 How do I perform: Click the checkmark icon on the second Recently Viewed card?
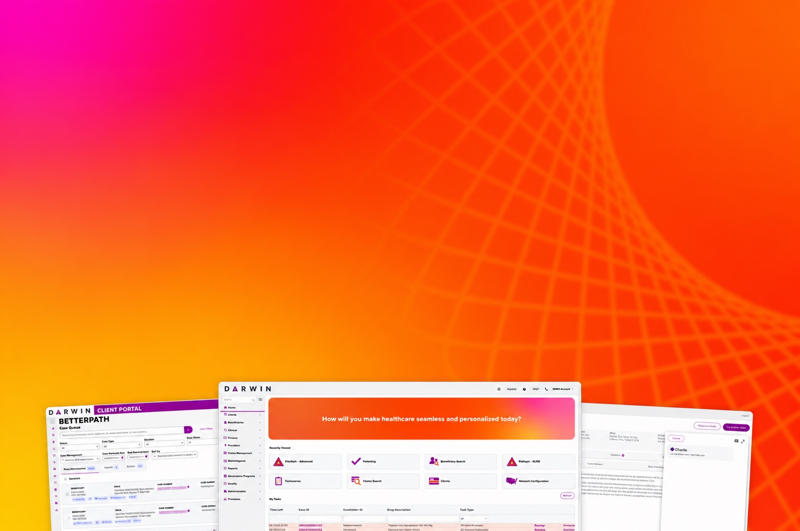coord(356,461)
